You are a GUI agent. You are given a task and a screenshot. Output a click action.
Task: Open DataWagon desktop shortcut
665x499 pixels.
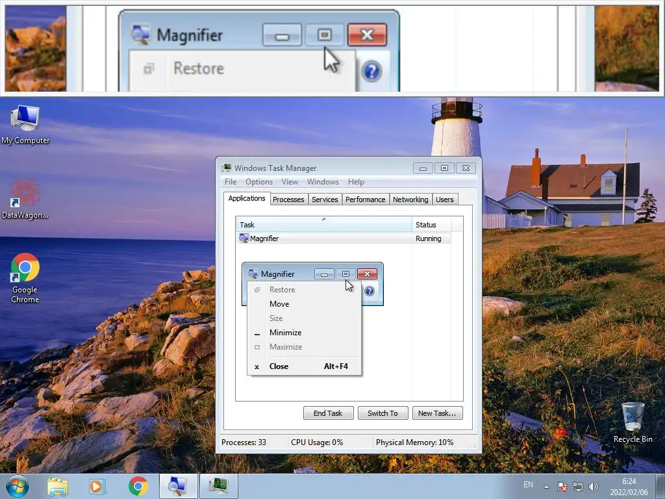point(25,199)
